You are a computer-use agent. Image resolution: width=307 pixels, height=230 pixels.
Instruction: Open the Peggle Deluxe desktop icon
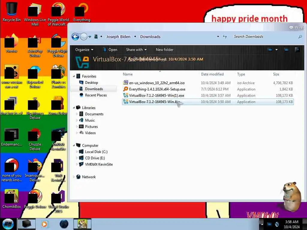[x=35, y=199]
